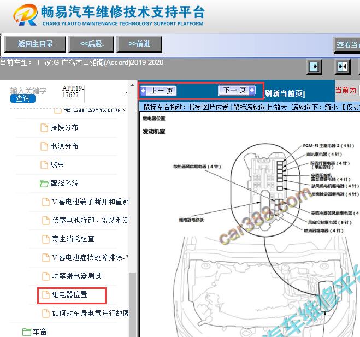Click the 继电器电路板 label in diagram

point(192,220)
